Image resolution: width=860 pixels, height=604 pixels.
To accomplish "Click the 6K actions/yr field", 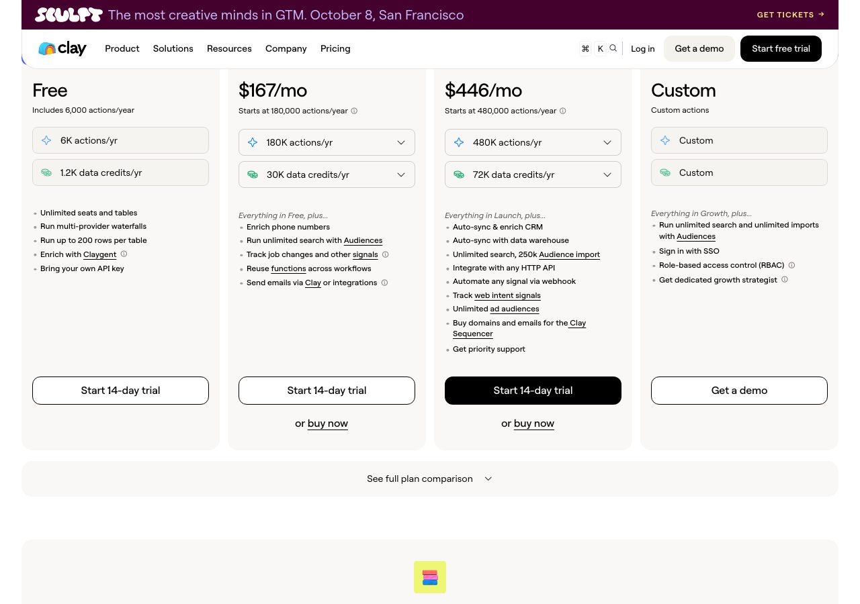I will point(120,140).
